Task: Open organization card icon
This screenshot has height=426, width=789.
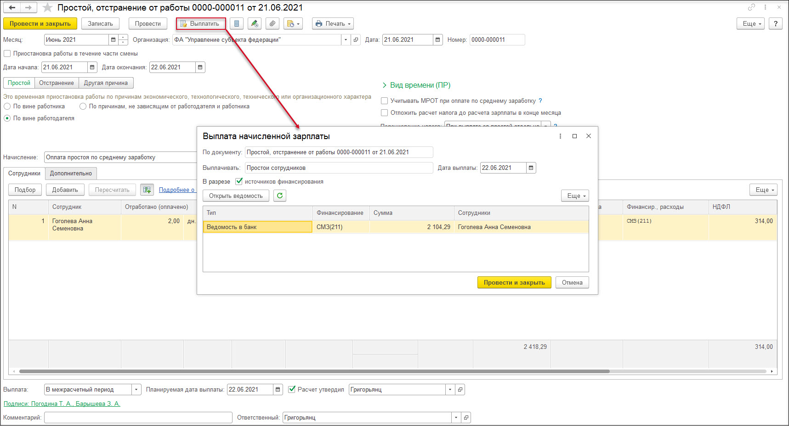Action: [x=356, y=40]
